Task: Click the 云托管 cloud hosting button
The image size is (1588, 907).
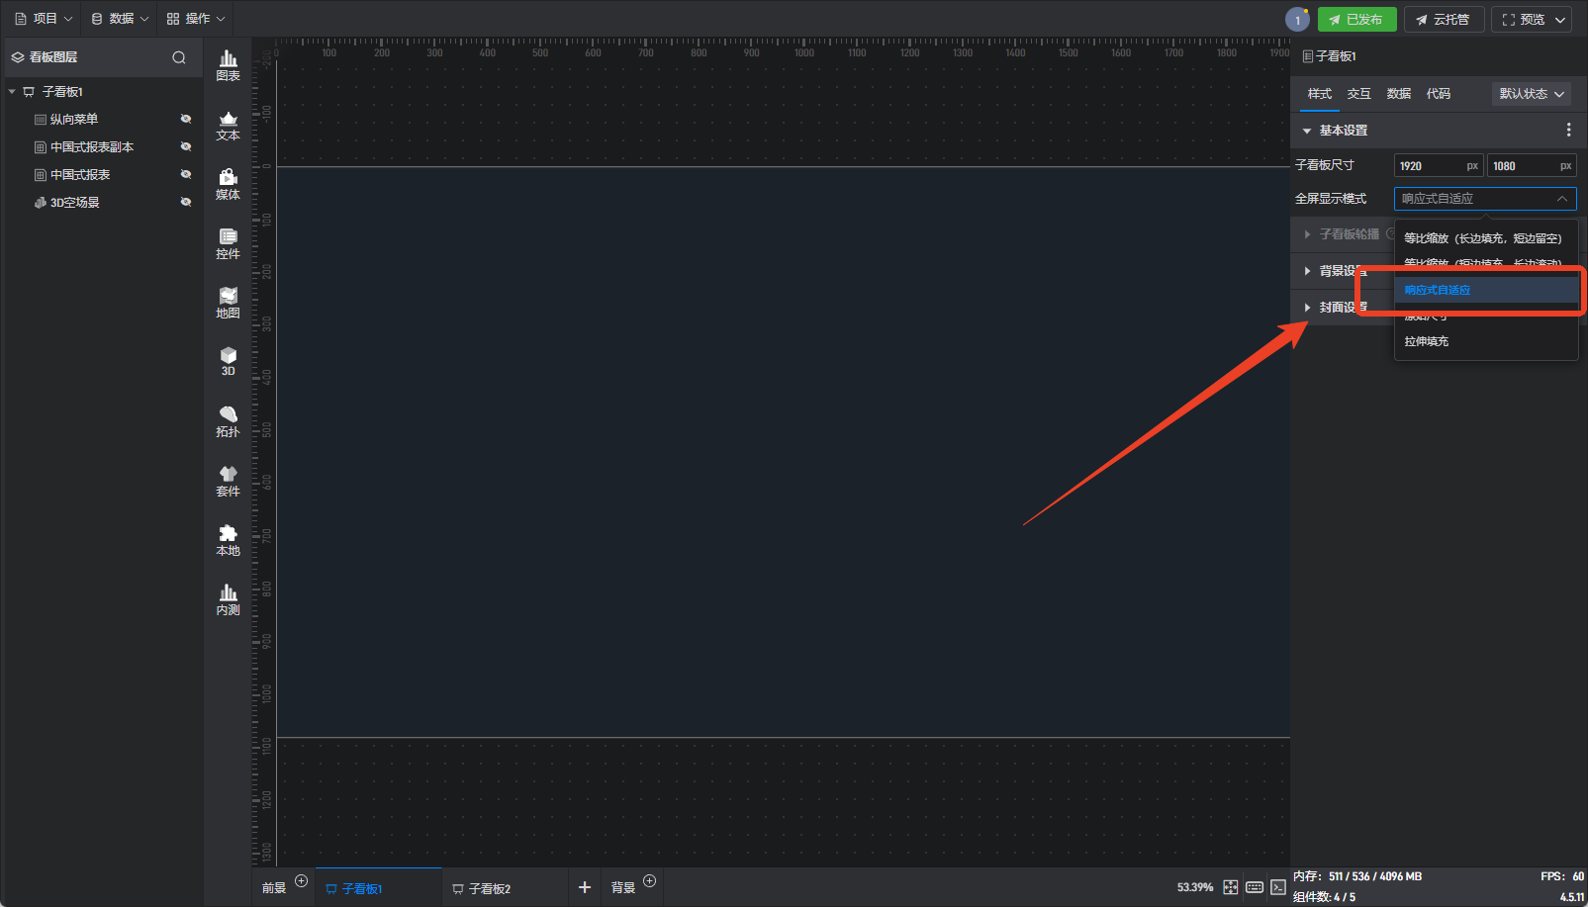Action: click(1444, 20)
